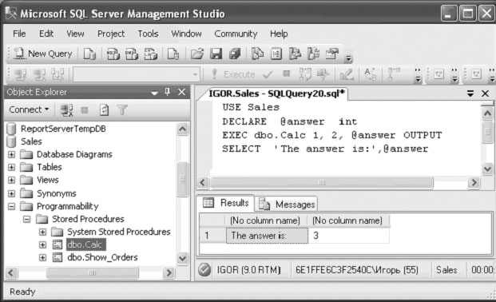
Task: Expand the dbo.Calc procedure
Action: tap(42, 244)
